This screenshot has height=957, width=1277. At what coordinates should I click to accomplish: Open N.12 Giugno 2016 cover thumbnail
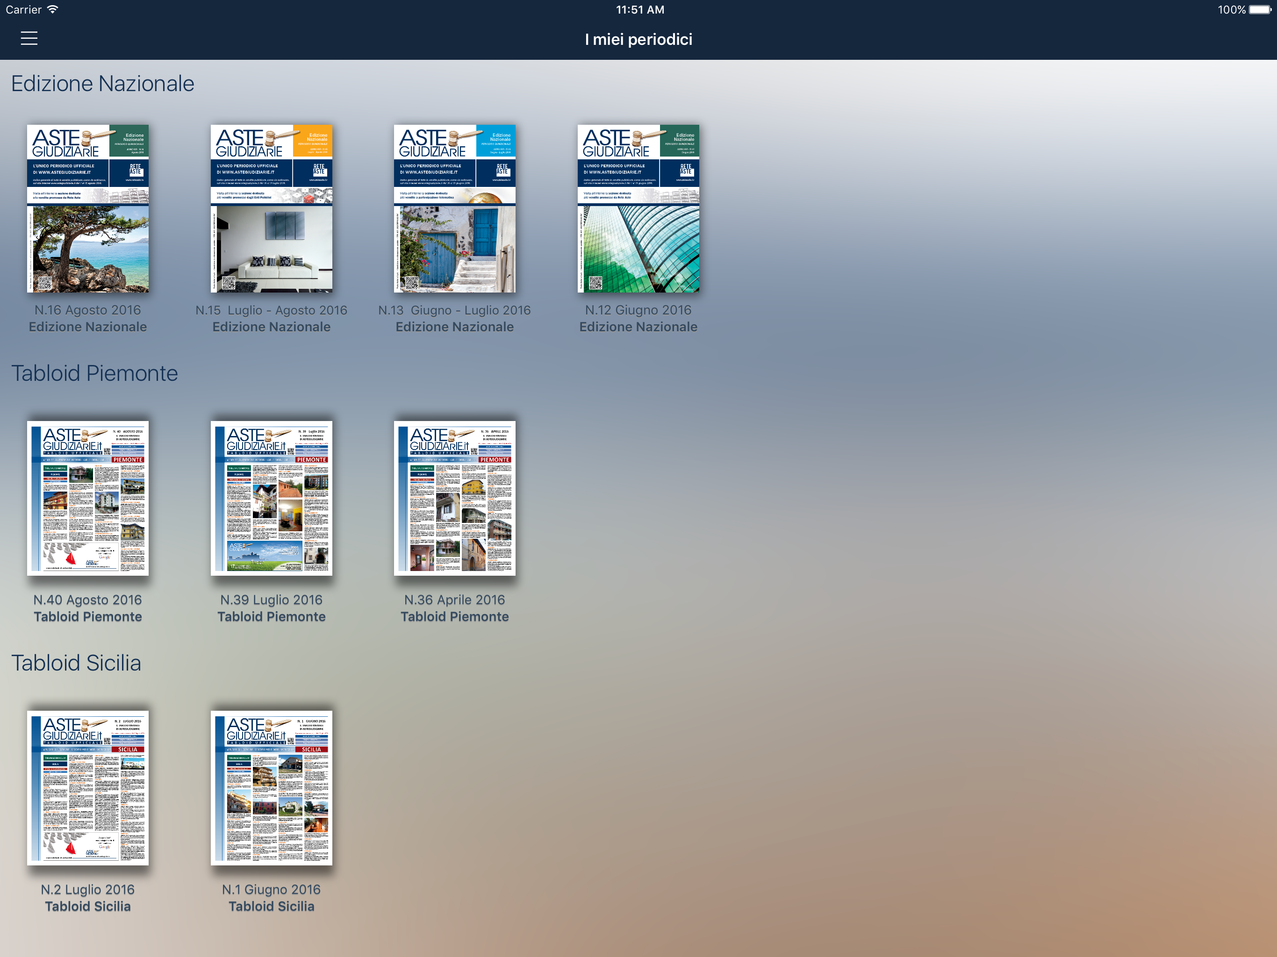pos(638,208)
